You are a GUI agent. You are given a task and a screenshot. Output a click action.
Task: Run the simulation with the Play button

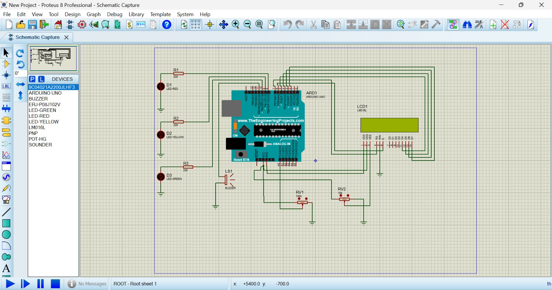pos(10,284)
